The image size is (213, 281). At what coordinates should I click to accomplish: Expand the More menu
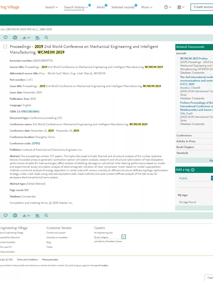point(147,7)
